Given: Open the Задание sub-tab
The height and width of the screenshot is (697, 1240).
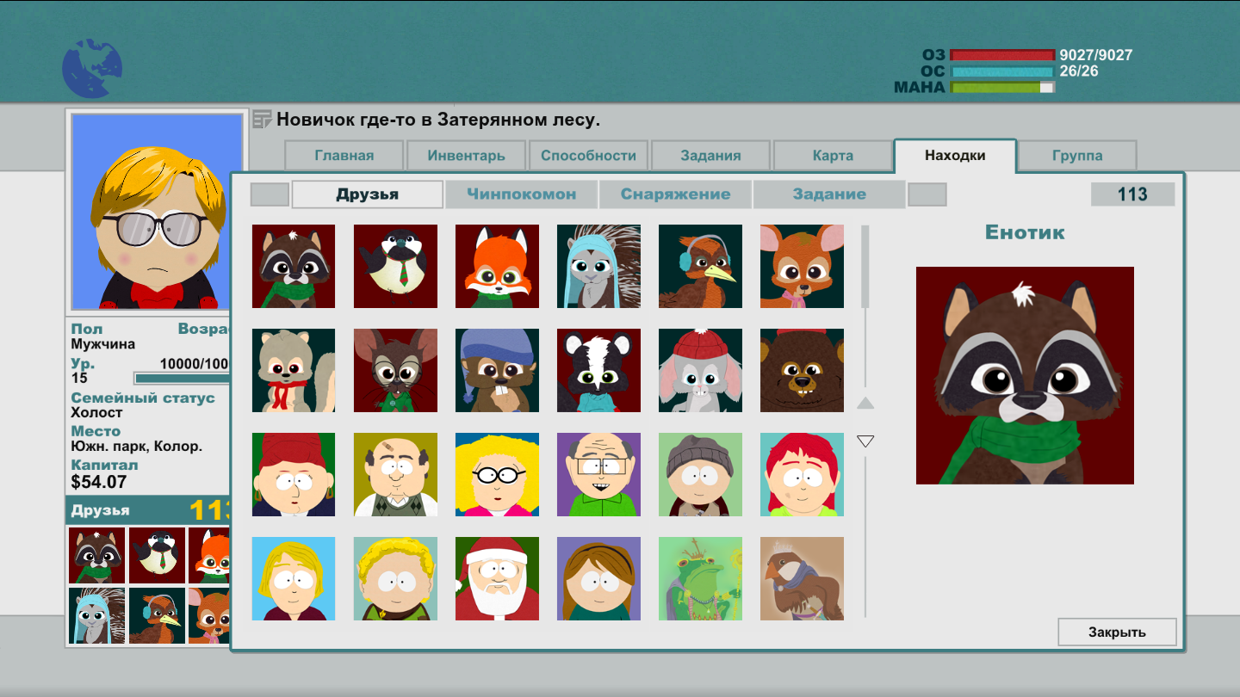Looking at the screenshot, I should click(829, 194).
